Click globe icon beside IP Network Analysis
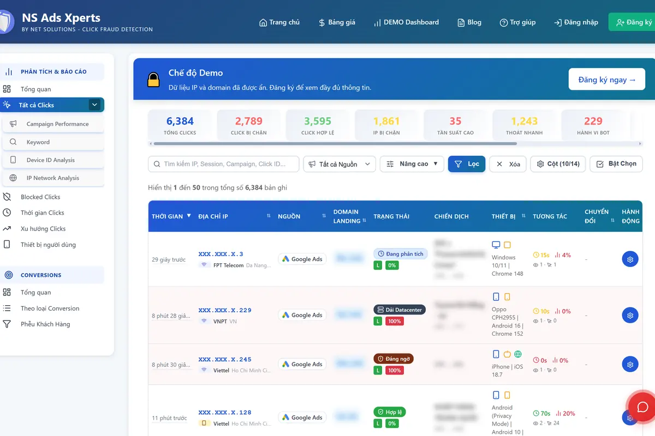 [14, 178]
